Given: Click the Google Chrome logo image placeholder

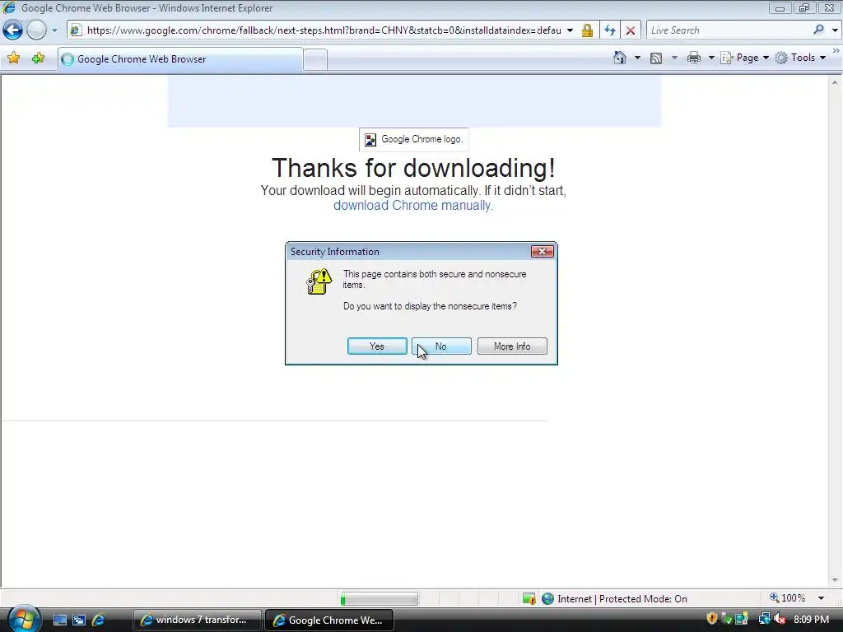Looking at the screenshot, I should pos(414,140).
